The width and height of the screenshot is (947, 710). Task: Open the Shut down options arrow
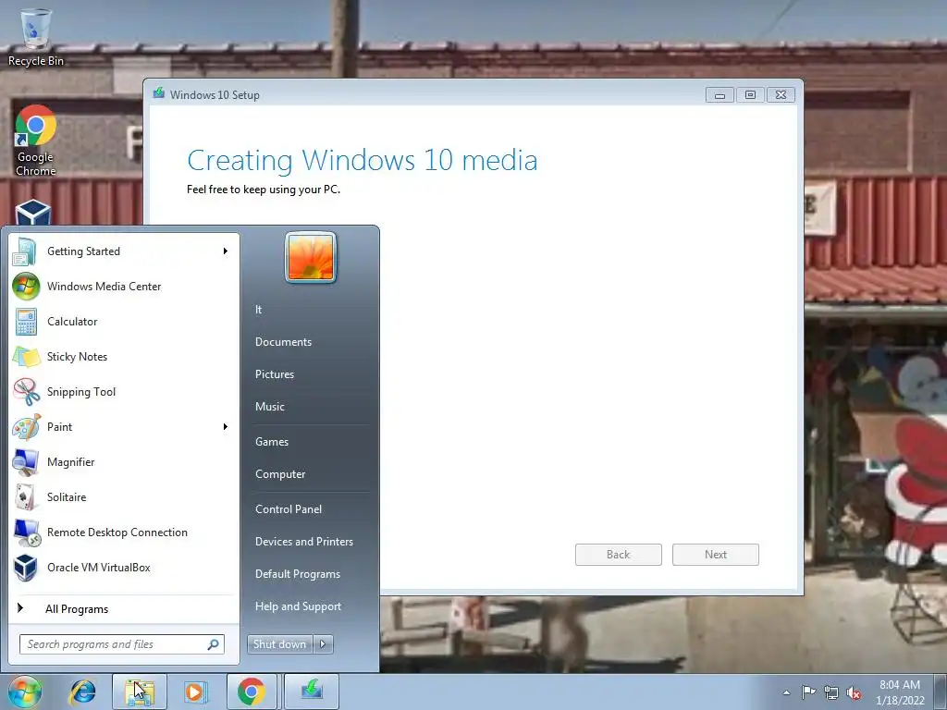(x=323, y=644)
